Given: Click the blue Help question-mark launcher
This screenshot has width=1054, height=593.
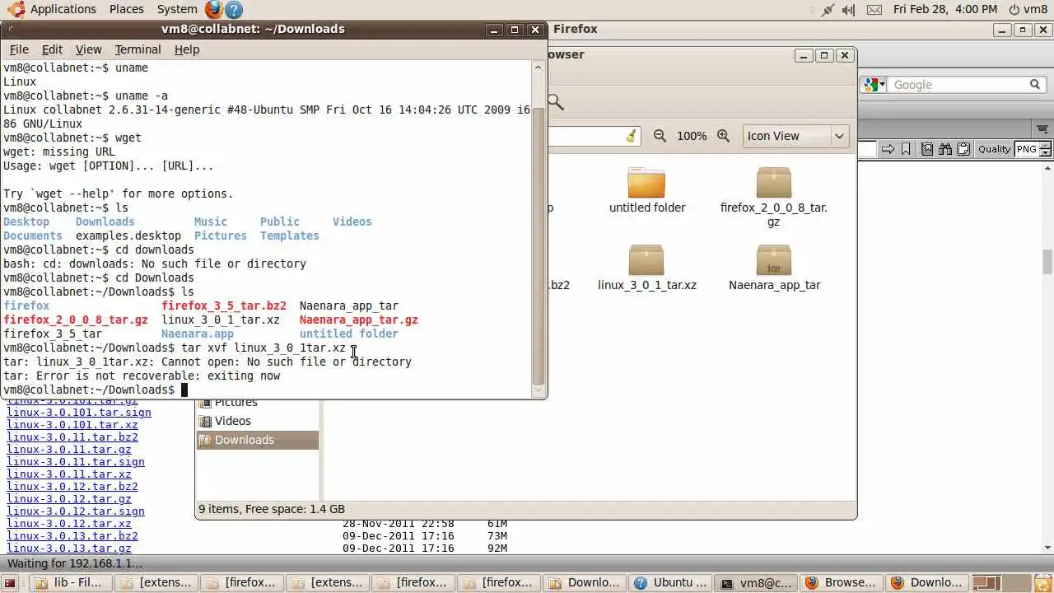Looking at the screenshot, I should click(x=233, y=10).
